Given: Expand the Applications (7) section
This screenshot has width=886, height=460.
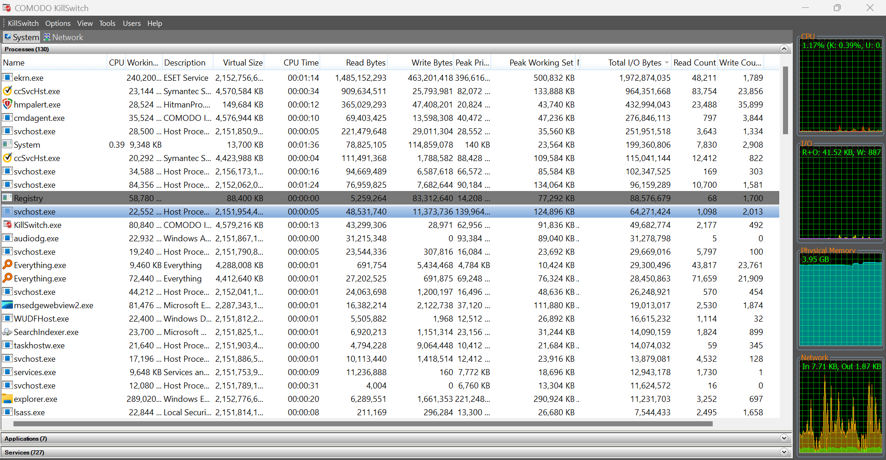Looking at the screenshot, I should [x=784, y=438].
